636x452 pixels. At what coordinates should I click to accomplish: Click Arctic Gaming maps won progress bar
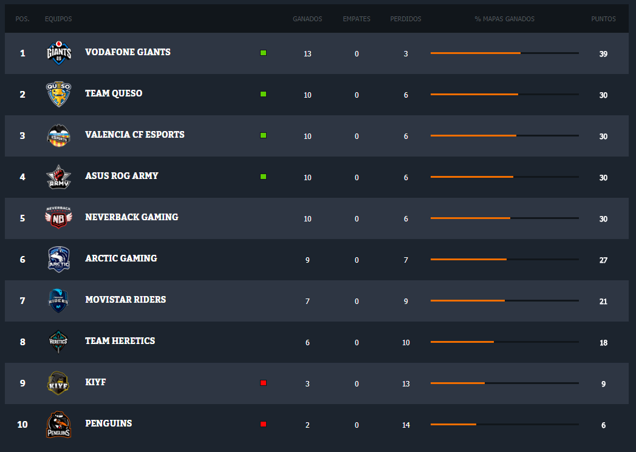click(x=505, y=259)
